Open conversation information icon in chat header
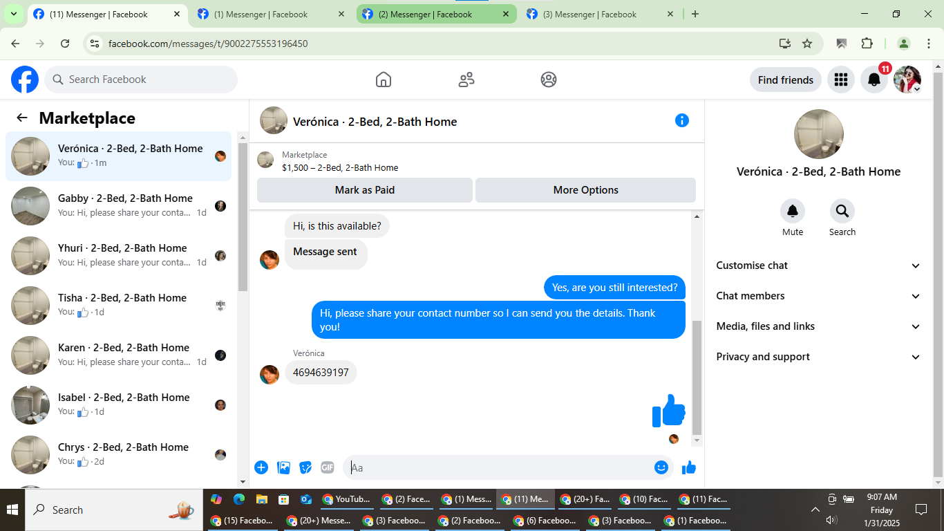The height and width of the screenshot is (531, 944). pos(682,120)
